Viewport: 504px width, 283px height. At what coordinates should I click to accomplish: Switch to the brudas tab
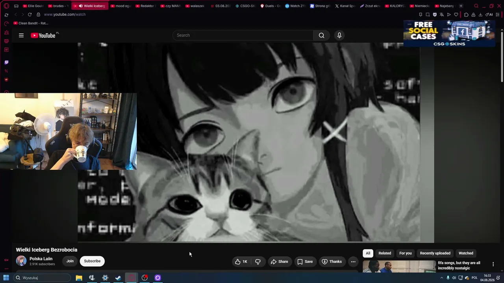(x=58, y=6)
